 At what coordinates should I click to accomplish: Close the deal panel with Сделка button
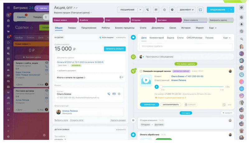(x=42, y=8)
